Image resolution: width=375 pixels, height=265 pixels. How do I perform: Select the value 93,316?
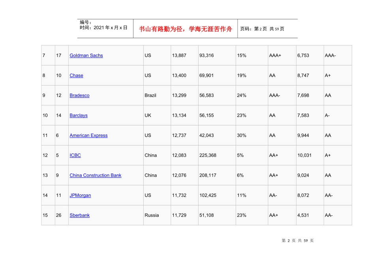[206, 56]
